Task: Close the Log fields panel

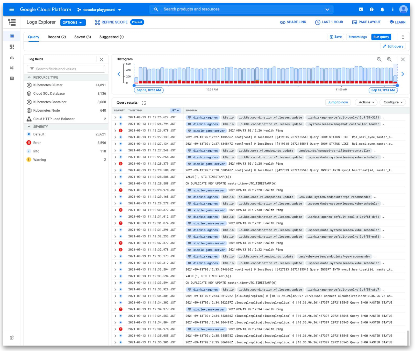Action: (x=102, y=59)
